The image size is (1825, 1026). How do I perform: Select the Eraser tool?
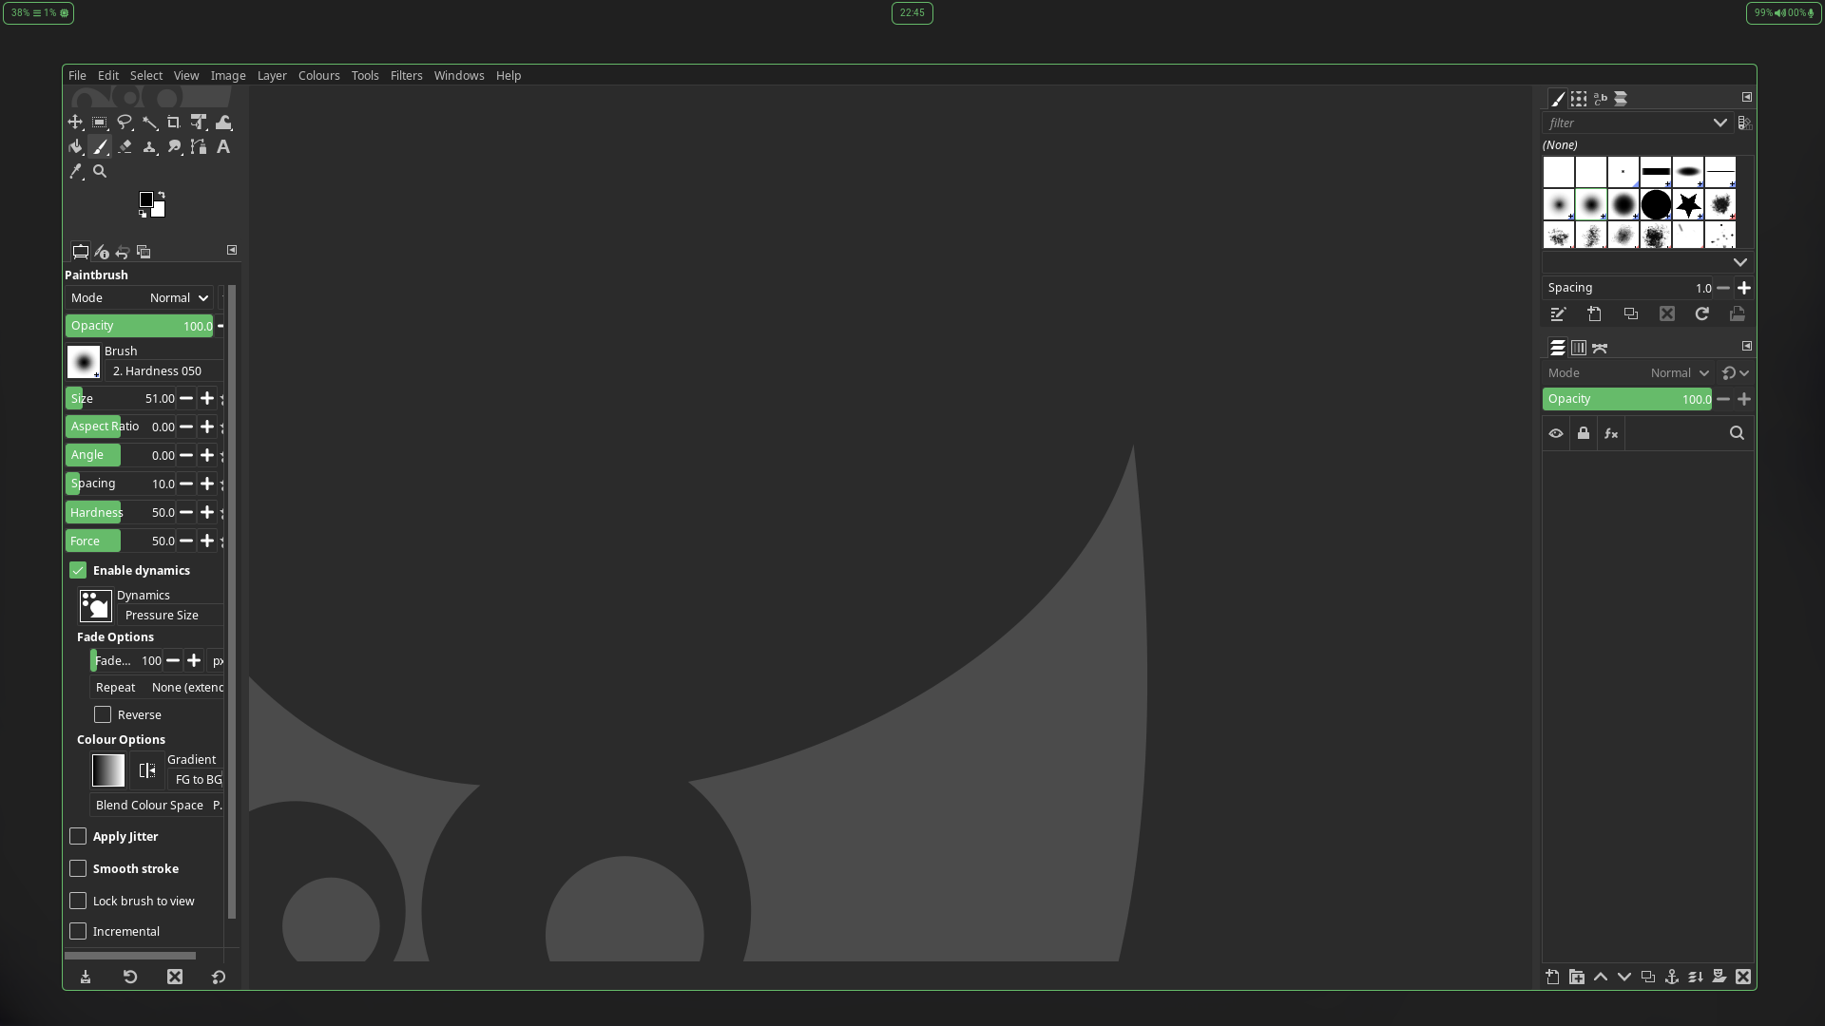click(x=125, y=147)
